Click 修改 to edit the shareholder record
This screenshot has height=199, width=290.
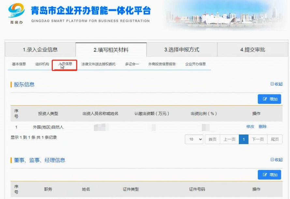pos(251,127)
